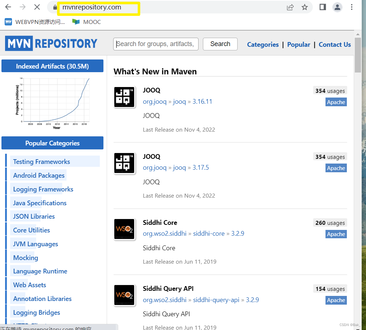The height and width of the screenshot is (330, 366).
Task: Click the Apache license tag for JOOQ 3.16.11
Action: pyautogui.click(x=336, y=102)
